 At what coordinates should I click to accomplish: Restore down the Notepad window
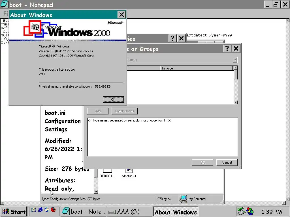(276, 5)
